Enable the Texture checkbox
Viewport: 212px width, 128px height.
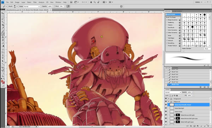pyautogui.click(x=167, y=25)
